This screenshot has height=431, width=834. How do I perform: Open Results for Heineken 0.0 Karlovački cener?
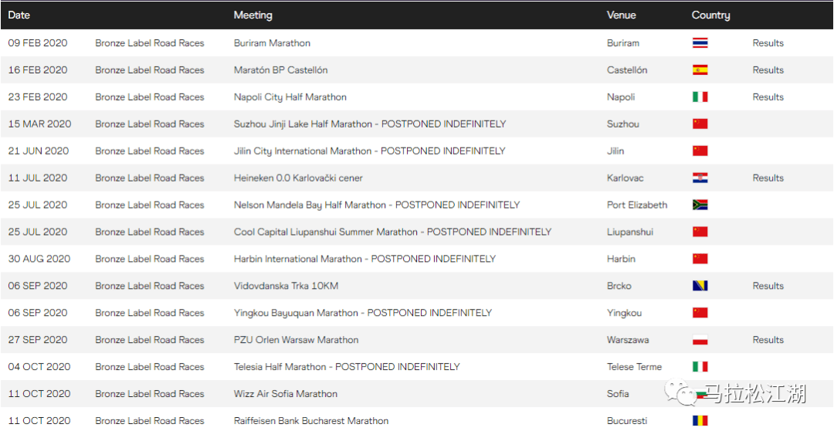point(768,178)
